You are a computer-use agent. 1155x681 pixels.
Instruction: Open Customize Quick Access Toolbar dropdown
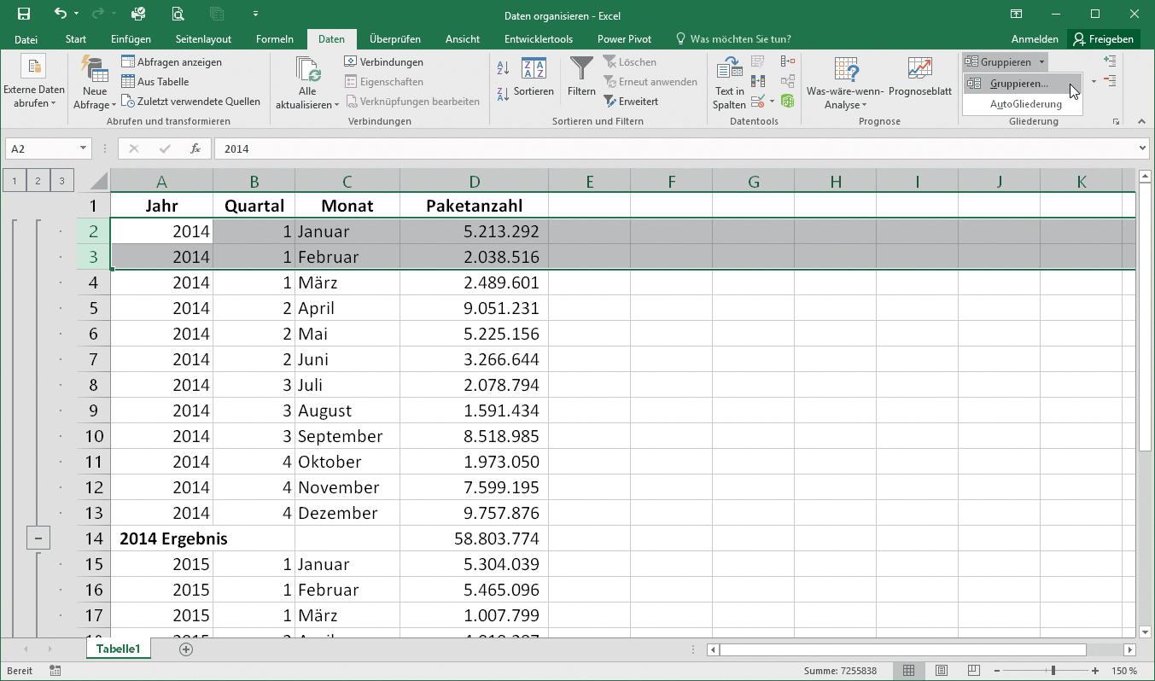click(x=255, y=14)
